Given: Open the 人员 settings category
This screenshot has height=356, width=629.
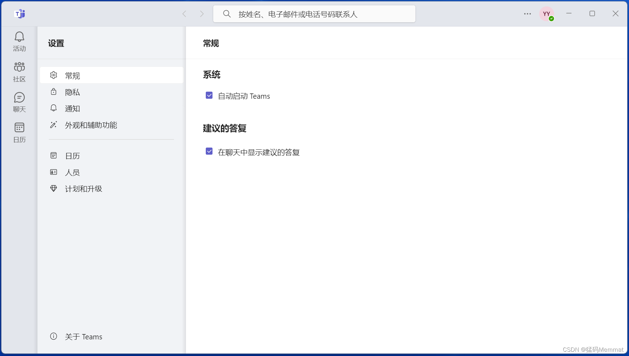Looking at the screenshot, I should (112, 172).
